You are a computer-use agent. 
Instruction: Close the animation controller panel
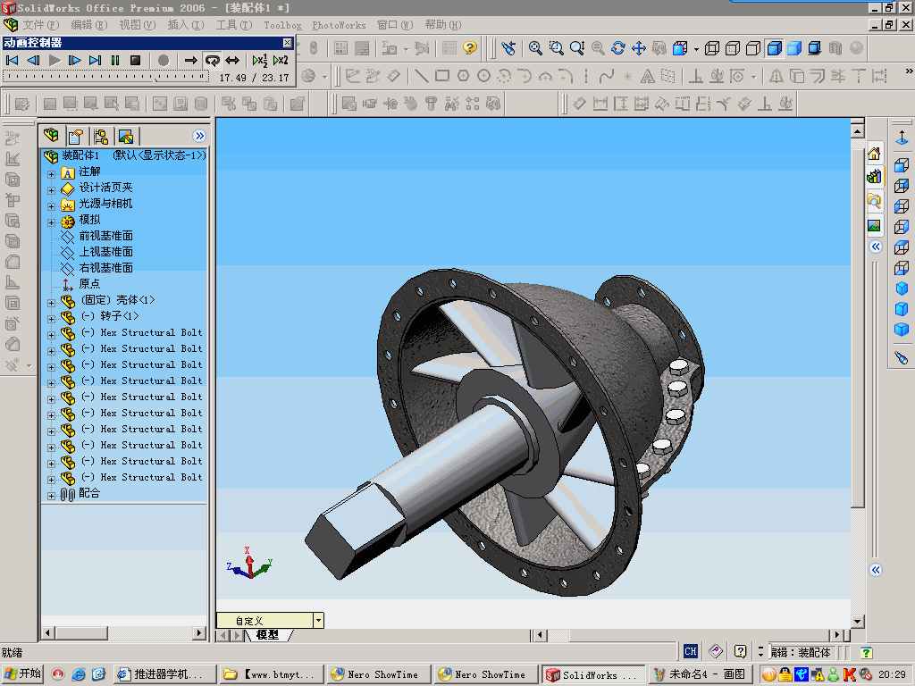(287, 43)
